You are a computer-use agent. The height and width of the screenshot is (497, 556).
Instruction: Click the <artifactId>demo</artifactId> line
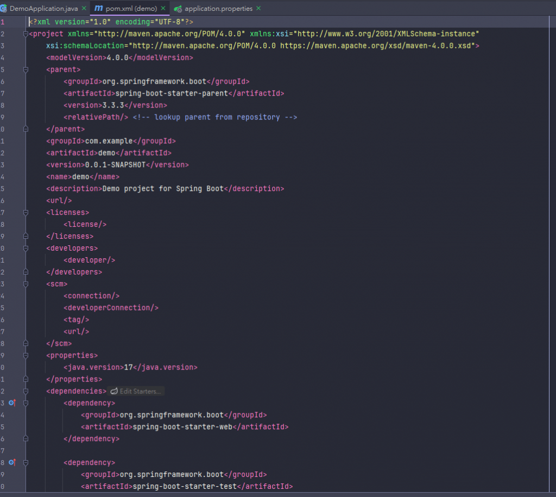[x=109, y=153]
